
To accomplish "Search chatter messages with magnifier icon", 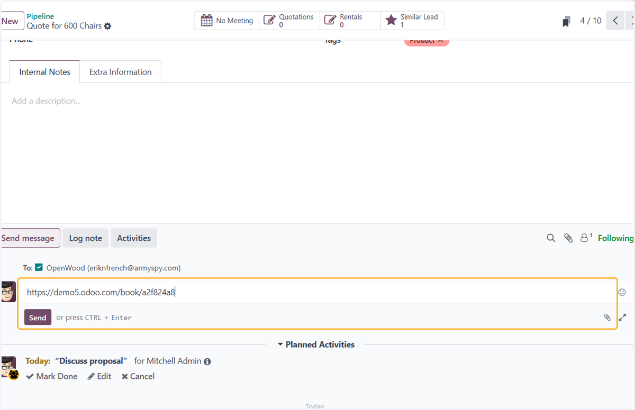I will point(551,238).
